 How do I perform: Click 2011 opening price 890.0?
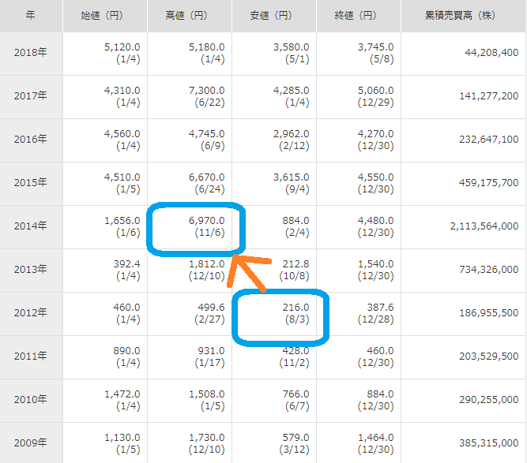pos(126,351)
